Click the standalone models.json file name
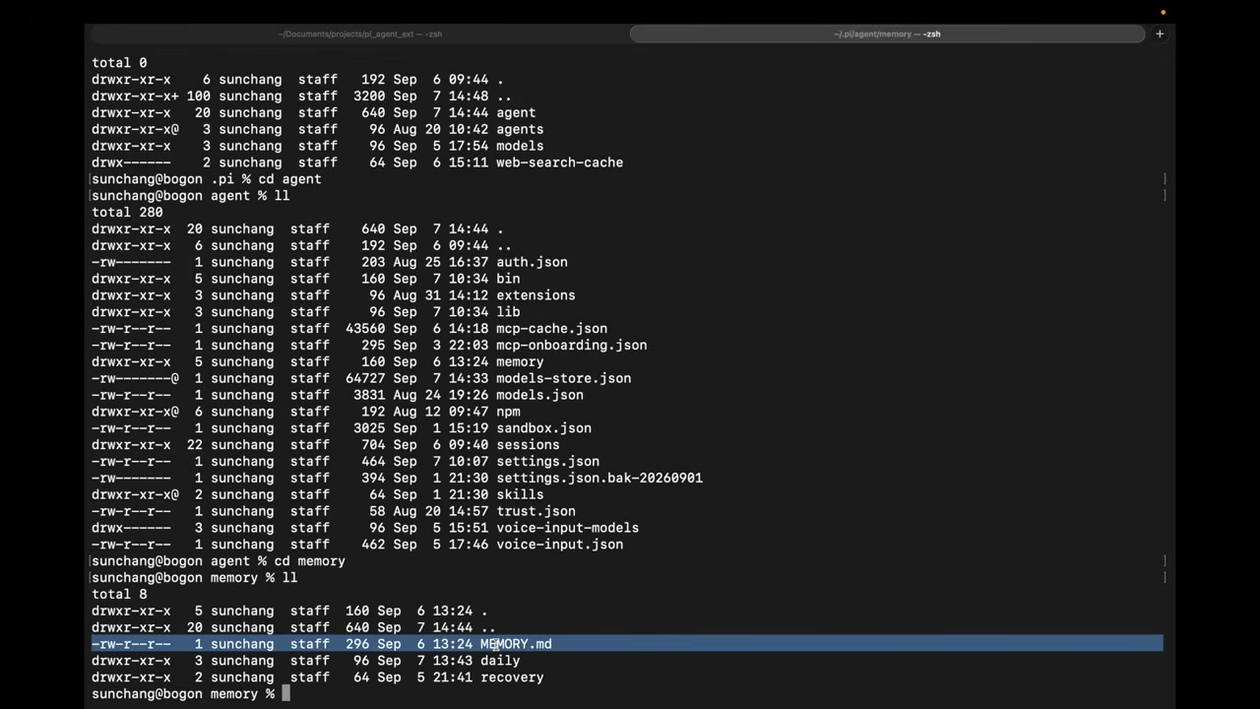Viewport: 1260px width, 709px height. [539, 395]
